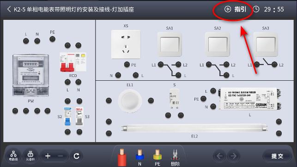Select the red live wire
The image size is (297, 167).
click(122, 157)
